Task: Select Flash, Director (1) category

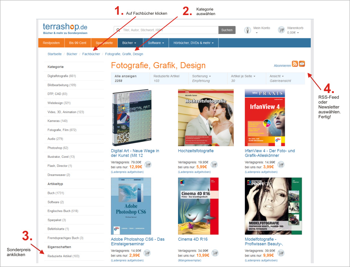Action: [60, 166]
